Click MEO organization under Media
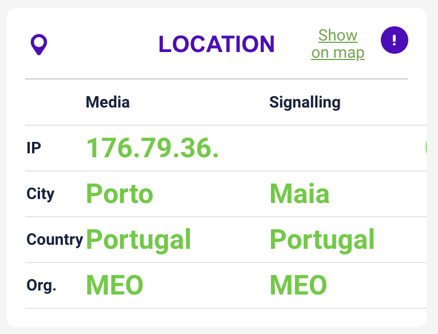Image resolution: width=438 pixels, height=334 pixels. pos(114,285)
